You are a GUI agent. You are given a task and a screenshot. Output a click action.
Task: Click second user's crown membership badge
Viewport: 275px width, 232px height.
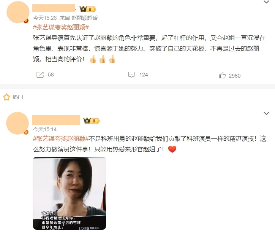[92, 121]
